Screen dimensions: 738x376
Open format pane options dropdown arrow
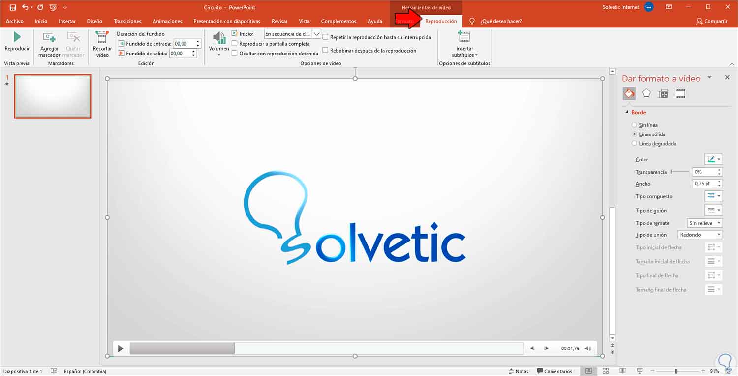(709, 78)
